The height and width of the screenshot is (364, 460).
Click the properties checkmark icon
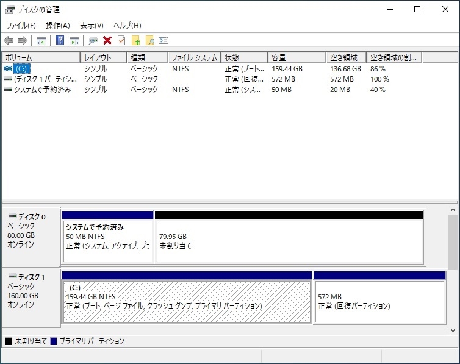coord(121,40)
